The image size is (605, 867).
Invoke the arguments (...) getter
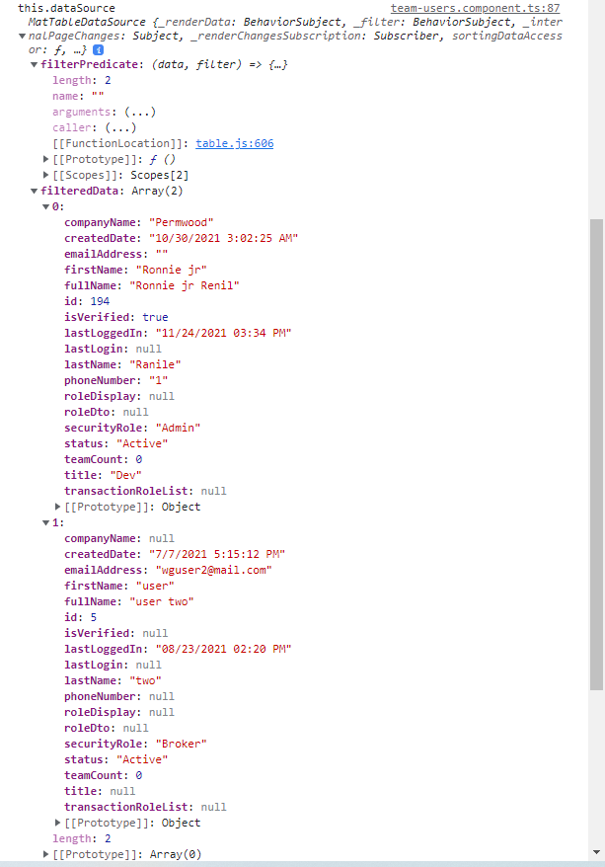point(140,113)
